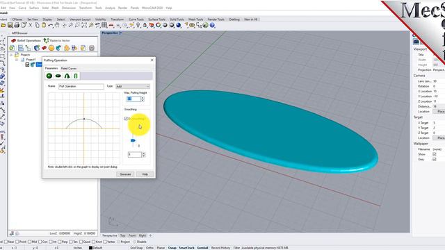
Task: Select the bell-shaped puff profile icon
Action: (x=67, y=76)
